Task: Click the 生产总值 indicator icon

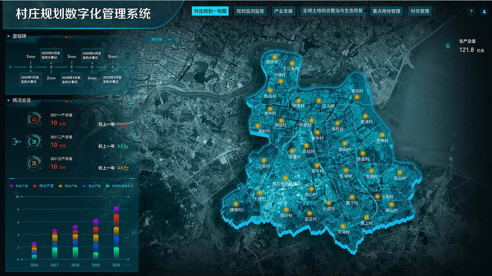Action: [x=447, y=46]
